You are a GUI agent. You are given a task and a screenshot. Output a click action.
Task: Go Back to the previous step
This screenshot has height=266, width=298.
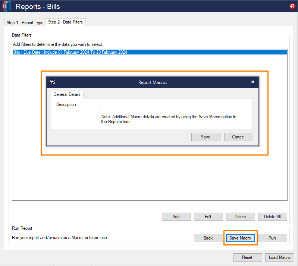(208, 238)
